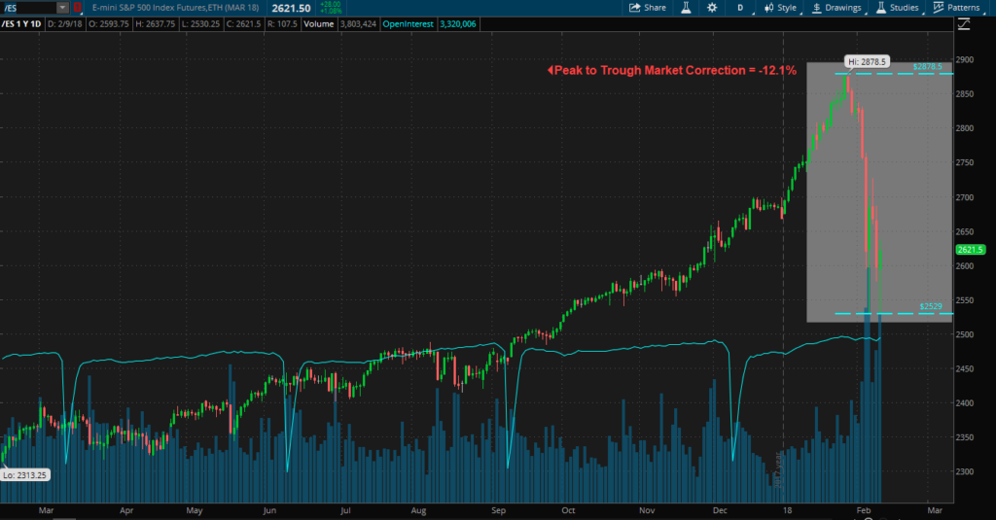Select the Volume study label
This screenshot has height=520, width=996.
click(x=318, y=24)
